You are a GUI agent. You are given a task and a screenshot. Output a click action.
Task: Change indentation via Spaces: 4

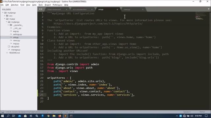[187, 112]
